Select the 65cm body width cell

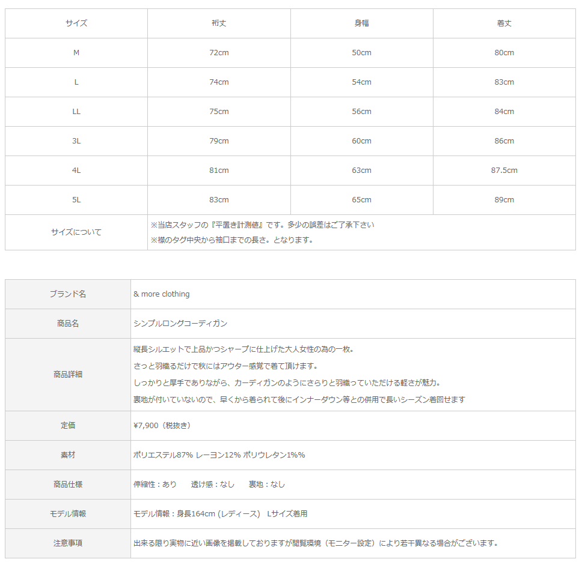(361, 200)
